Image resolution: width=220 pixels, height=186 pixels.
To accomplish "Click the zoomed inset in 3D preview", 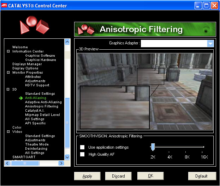I will (x=115, y=107).
